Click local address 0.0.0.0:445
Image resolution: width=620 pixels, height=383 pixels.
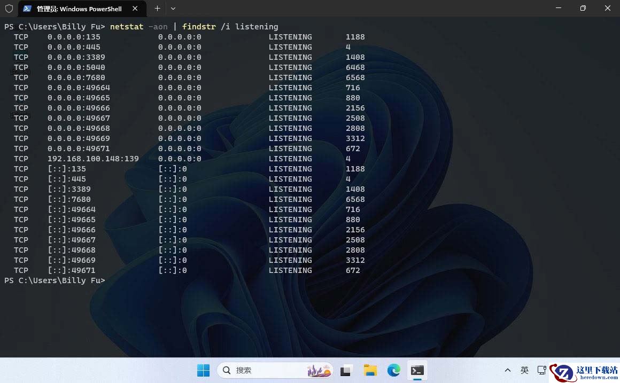74,47
